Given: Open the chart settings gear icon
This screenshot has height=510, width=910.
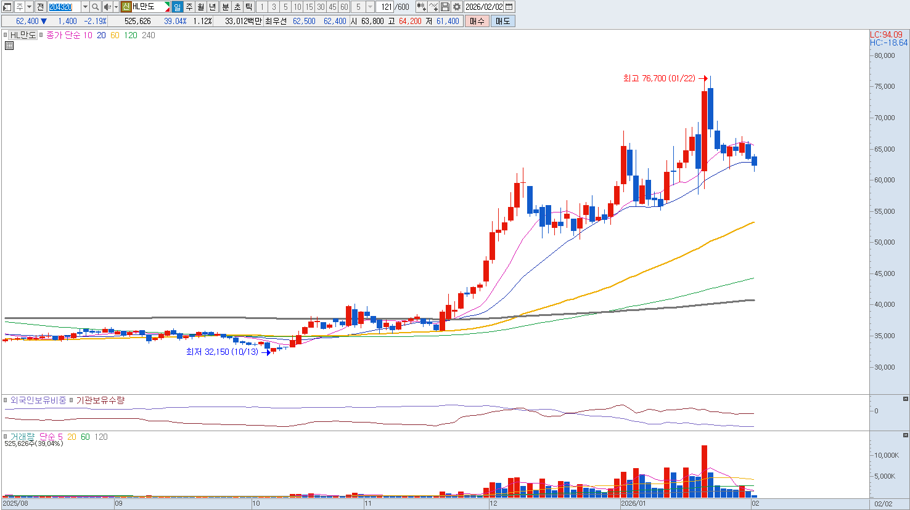Looking at the screenshot, I should tap(456, 7).
